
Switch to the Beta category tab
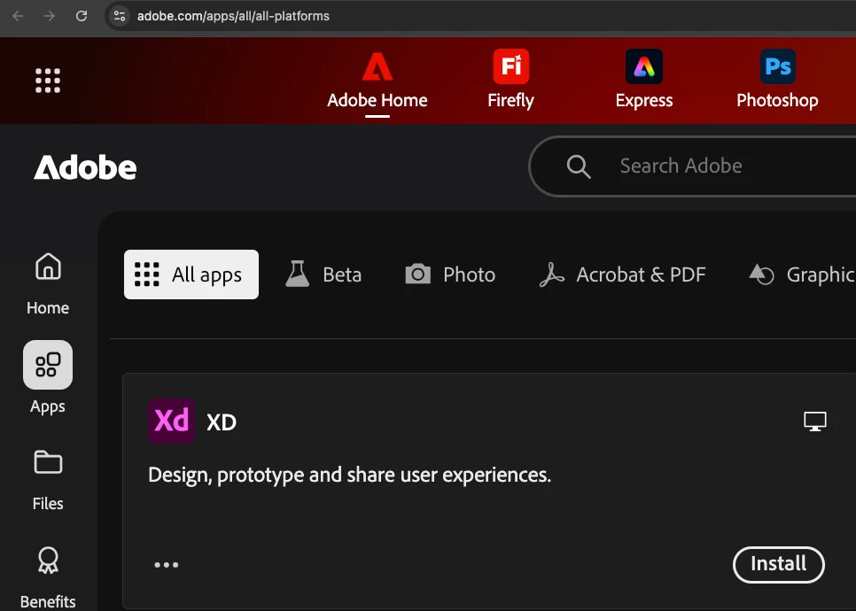click(x=323, y=275)
